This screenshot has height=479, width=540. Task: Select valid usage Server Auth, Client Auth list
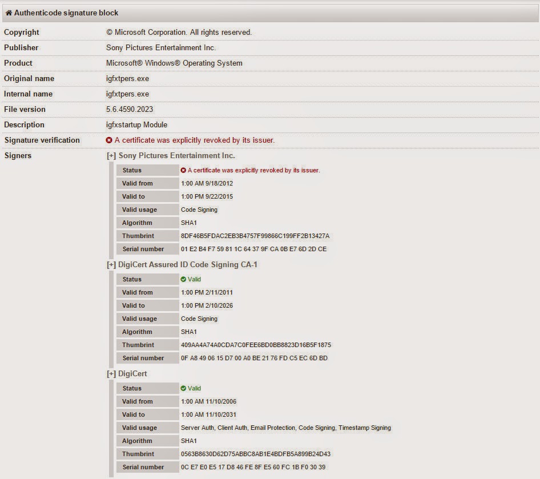coord(286,428)
